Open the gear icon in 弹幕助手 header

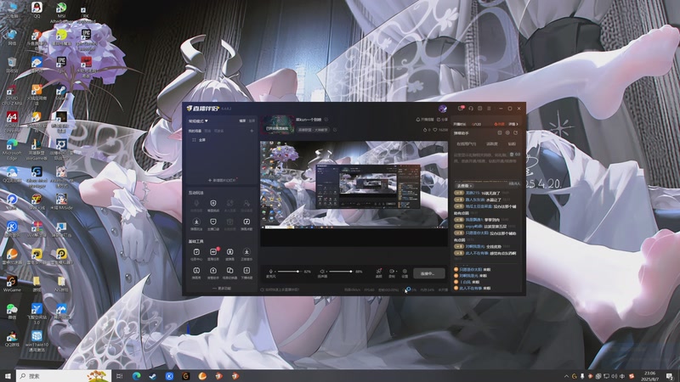pos(507,133)
